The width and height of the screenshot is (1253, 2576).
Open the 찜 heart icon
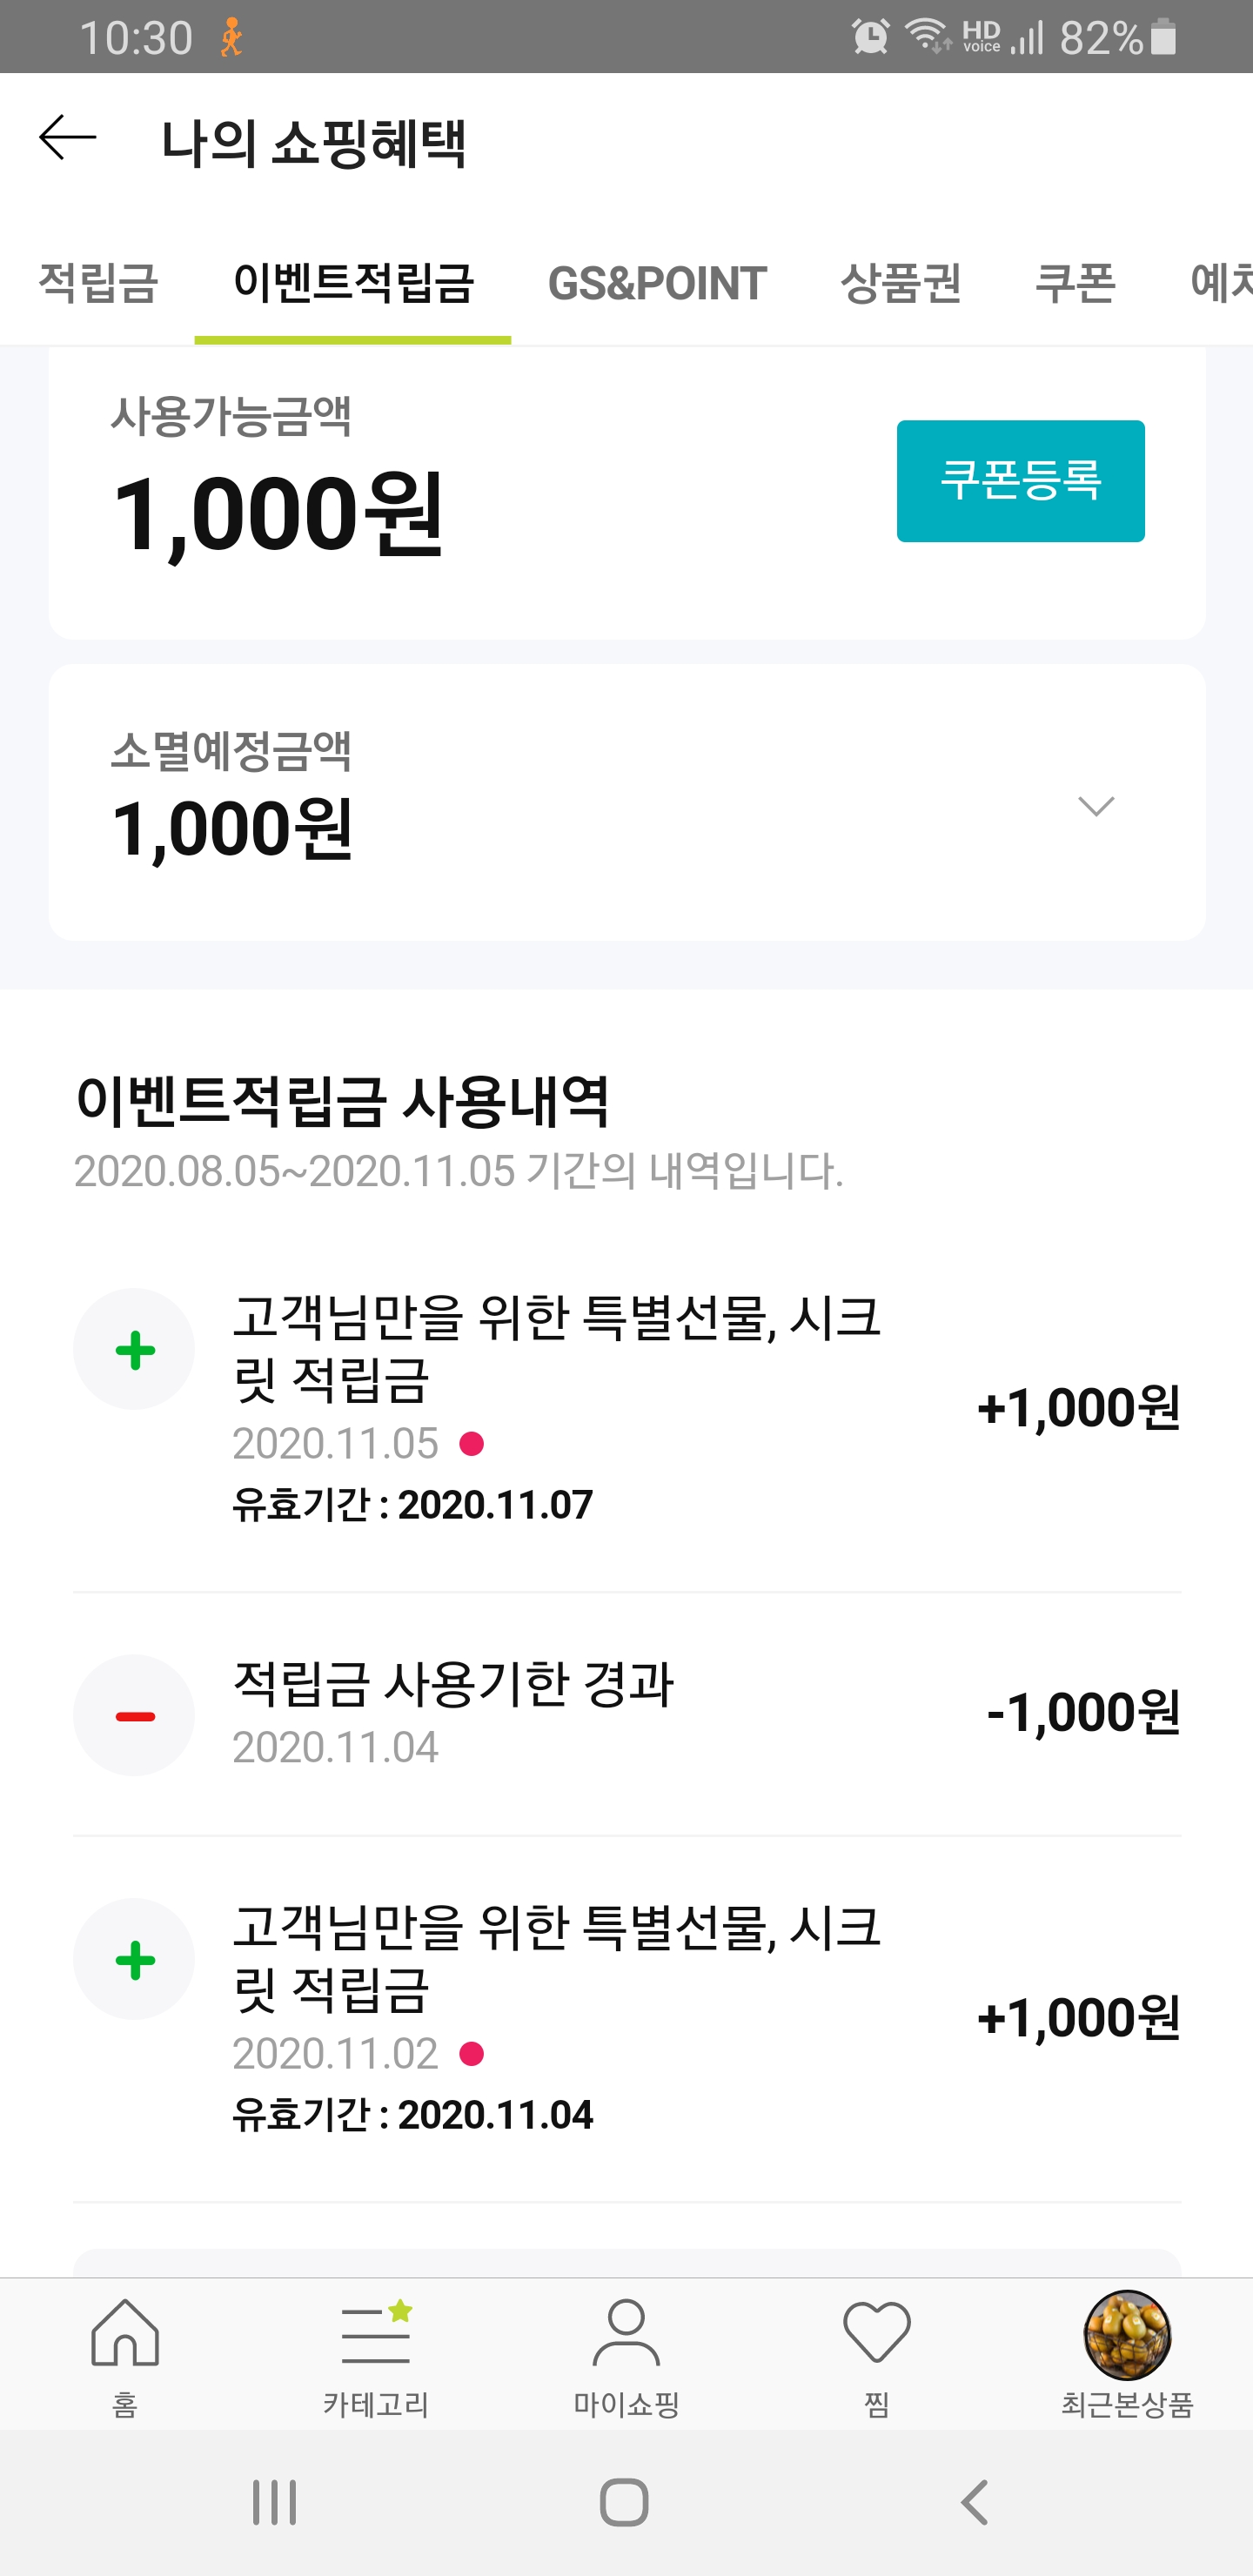877,2334
